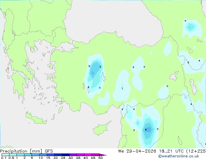Pick the 10–15 mm legend color swatch
This screenshot has width=206, height=159.
[x=43, y=155]
